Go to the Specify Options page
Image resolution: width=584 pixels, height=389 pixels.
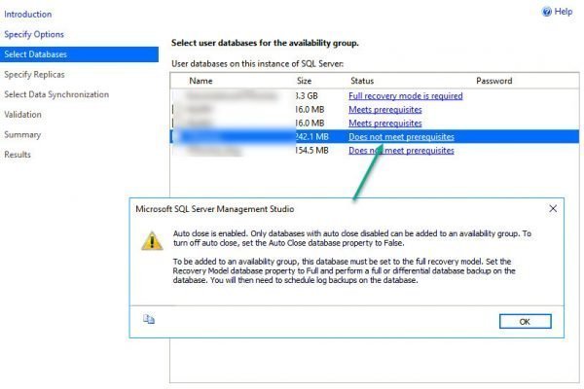34,35
